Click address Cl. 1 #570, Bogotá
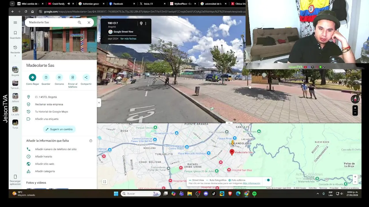The width and height of the screenshot is (369, 207). [x=59, y=97]
